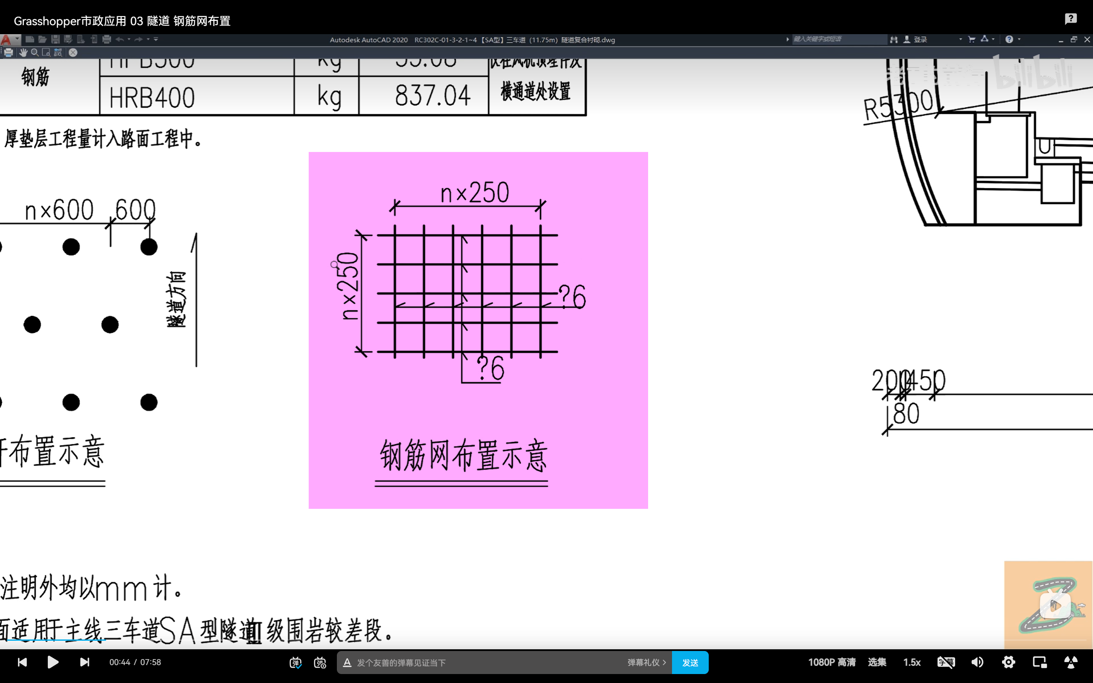The height and width of the screenshot is (683, 1093).
Task: Open the 1.5x playback speed menu
Action: pos(912,662)
